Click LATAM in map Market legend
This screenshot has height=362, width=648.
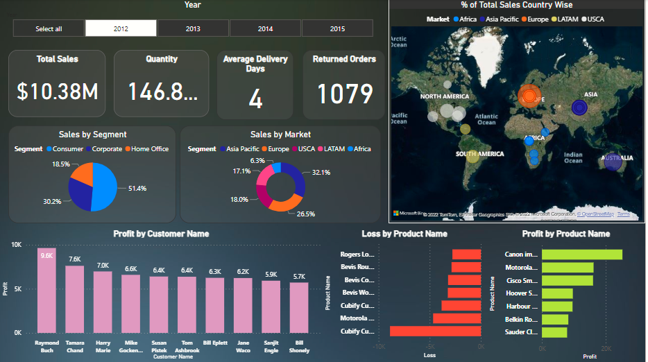coord(565,19)
